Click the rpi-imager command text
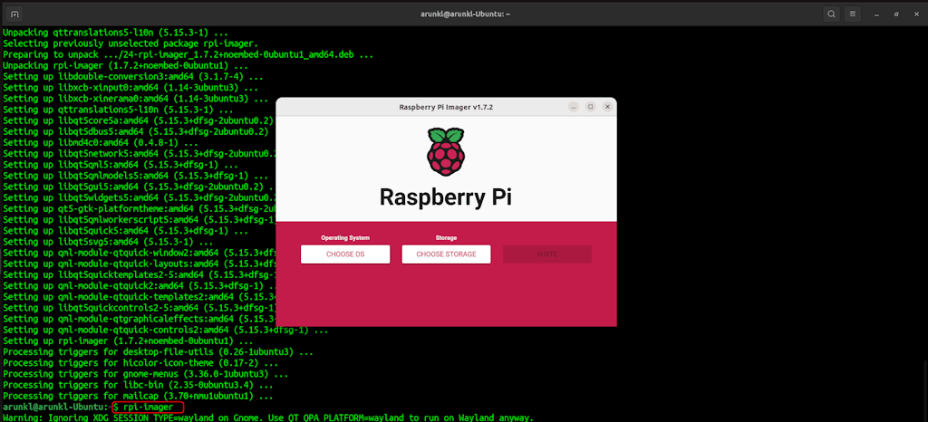 pyautogui.click(x=148, y=408)
